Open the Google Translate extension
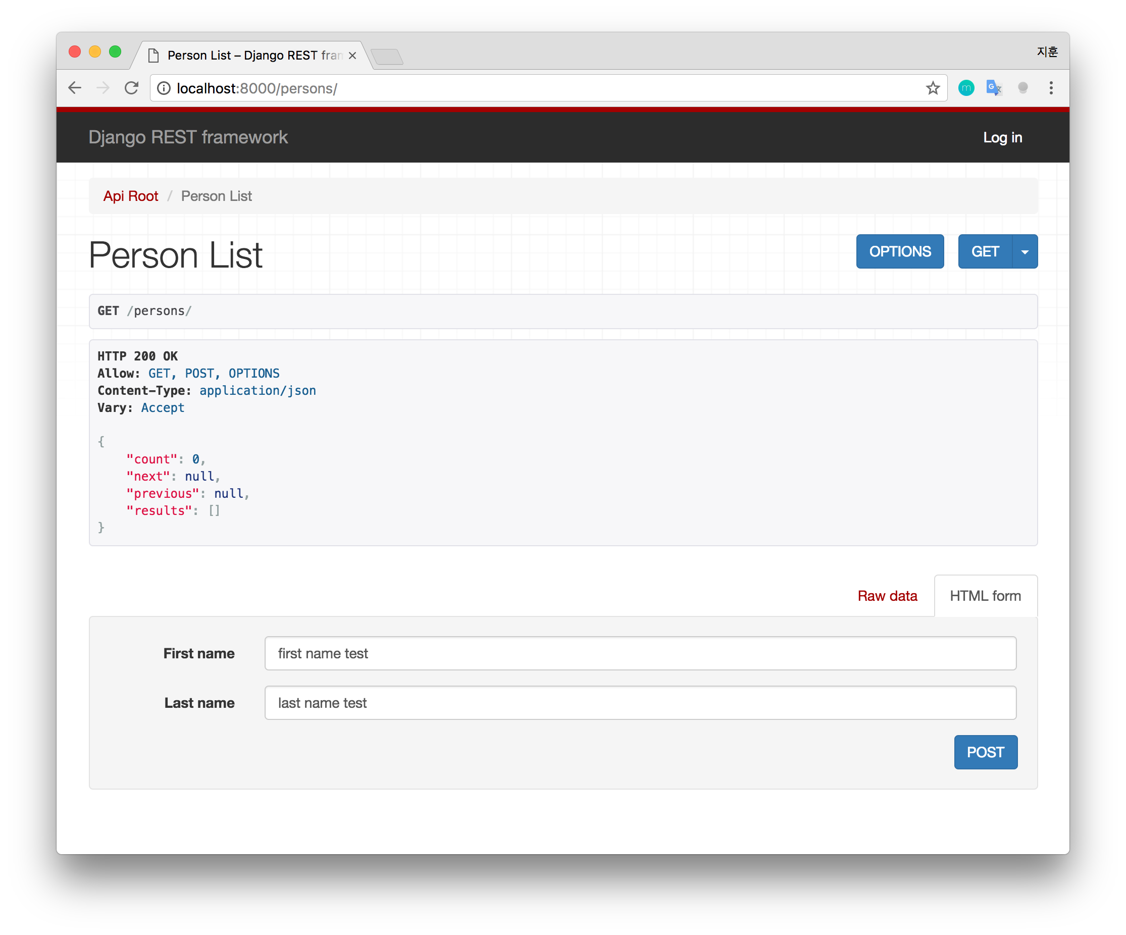This screenshot has height=935, width=1126. pyautogui.click(x=994, y=88)
